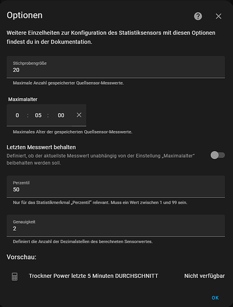
Task: Confirm settings with the OK button
Action: pos(215,298)
